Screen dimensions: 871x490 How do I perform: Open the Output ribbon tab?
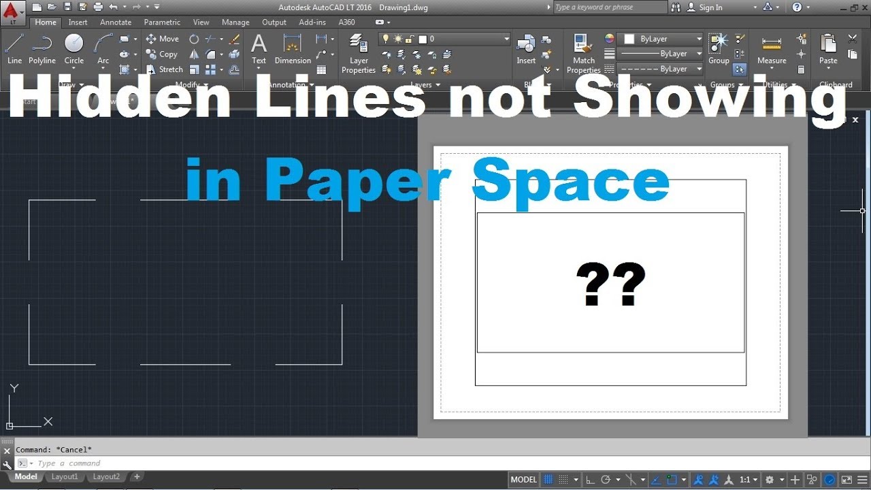[274, 22]
